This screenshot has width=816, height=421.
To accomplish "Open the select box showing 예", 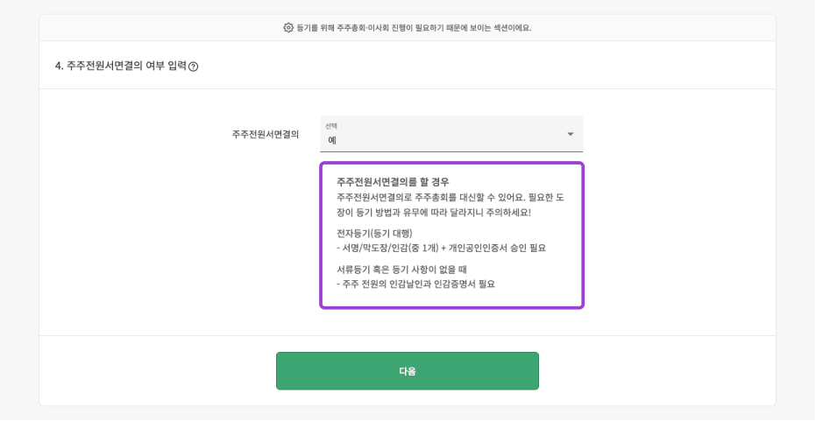I will pyautogui.click(x=438, y=139).
